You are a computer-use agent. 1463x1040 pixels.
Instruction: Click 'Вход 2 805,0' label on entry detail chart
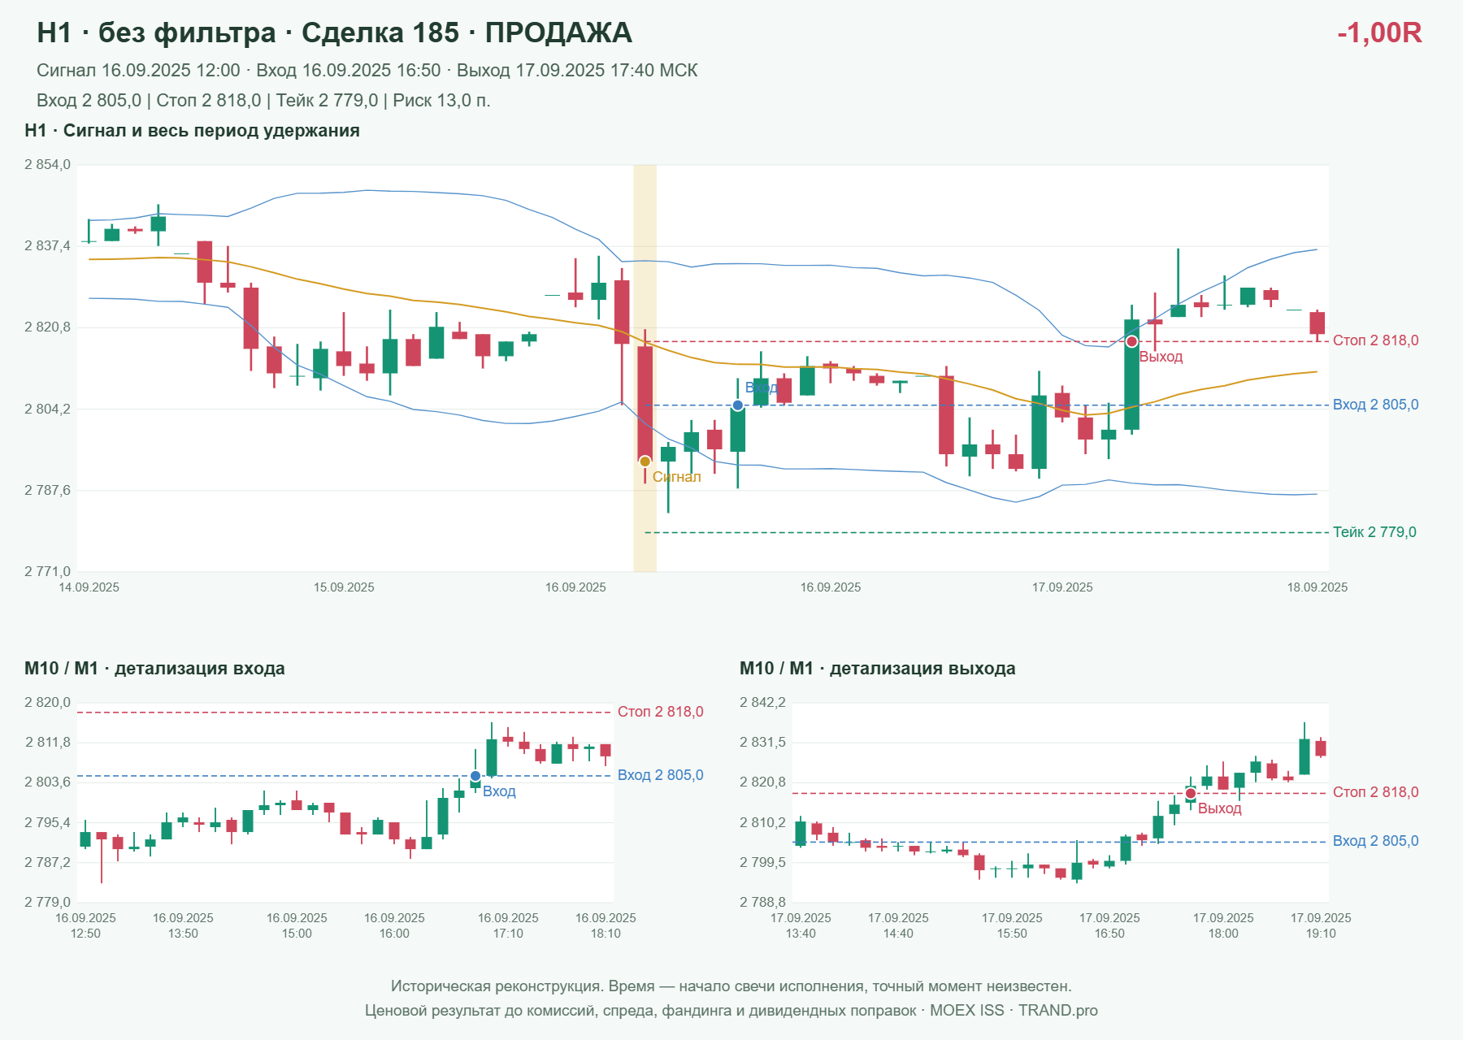click(660, 775)
